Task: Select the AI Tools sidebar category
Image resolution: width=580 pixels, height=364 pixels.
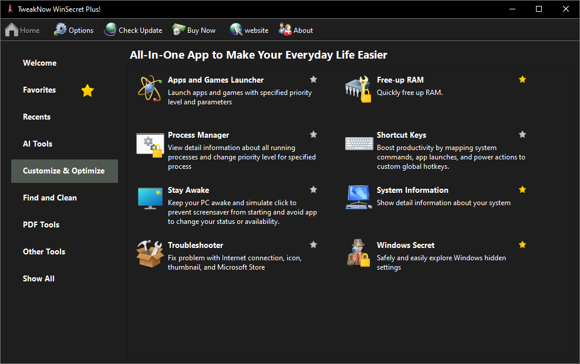Action: [38, 144]
